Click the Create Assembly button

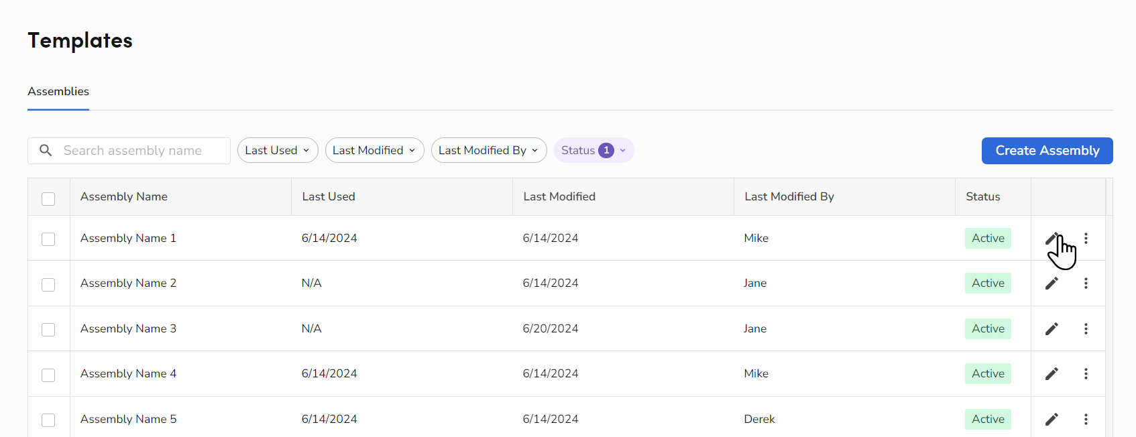click(x=1047, y=151)
